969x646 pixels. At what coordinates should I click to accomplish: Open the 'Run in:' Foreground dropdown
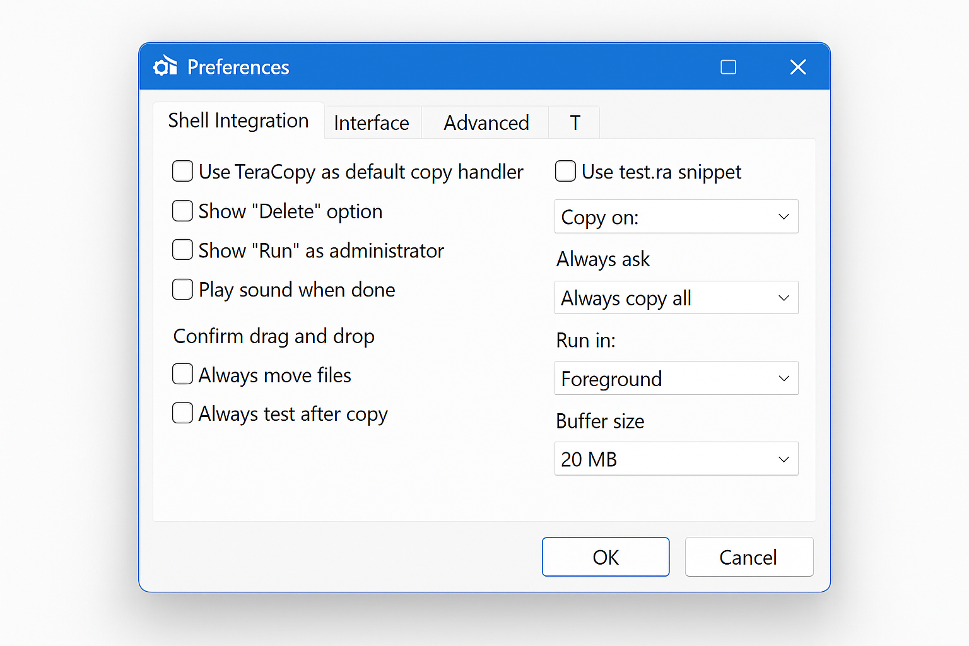pos(676,379)
